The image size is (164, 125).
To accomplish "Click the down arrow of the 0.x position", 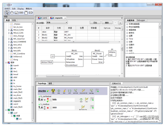I will 44,100.
